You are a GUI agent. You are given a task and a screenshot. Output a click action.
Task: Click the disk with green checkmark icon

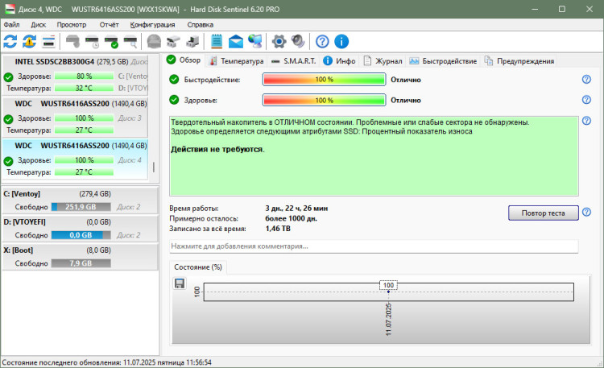[x=111, y=42]
